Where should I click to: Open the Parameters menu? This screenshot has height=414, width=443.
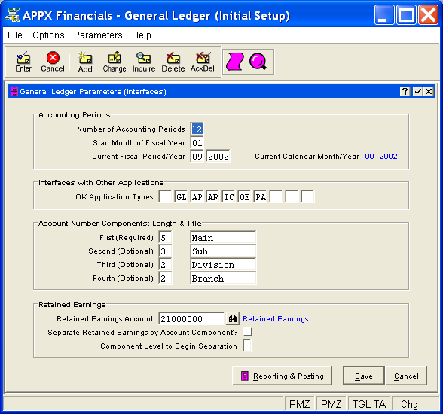pos(98,35)
